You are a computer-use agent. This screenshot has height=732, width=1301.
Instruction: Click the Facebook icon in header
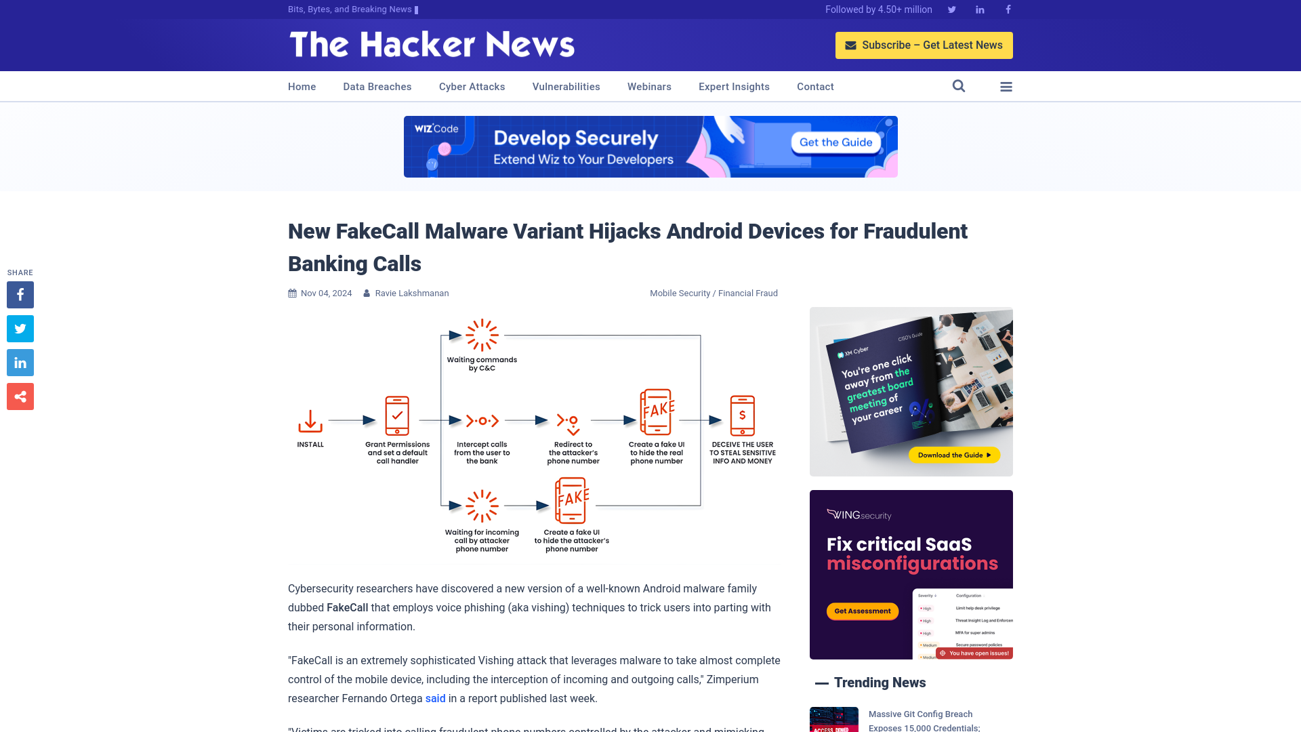pyautogui.click(x=1008, y=9)
